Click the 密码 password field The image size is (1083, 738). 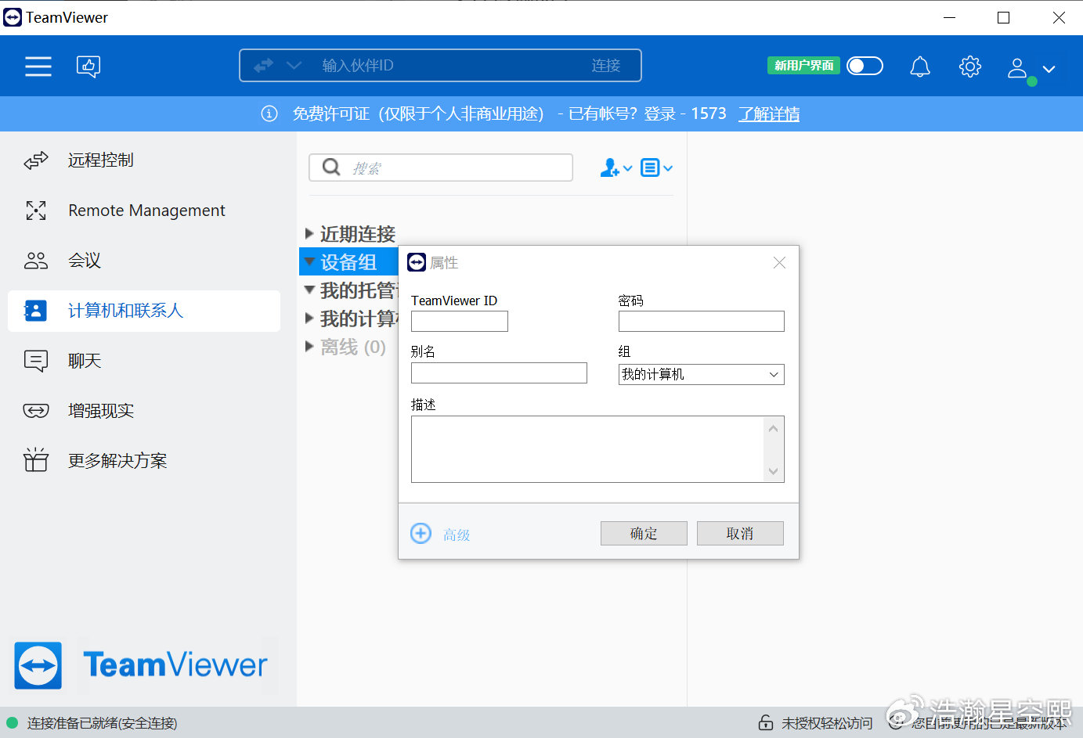(x=701, y=321)
